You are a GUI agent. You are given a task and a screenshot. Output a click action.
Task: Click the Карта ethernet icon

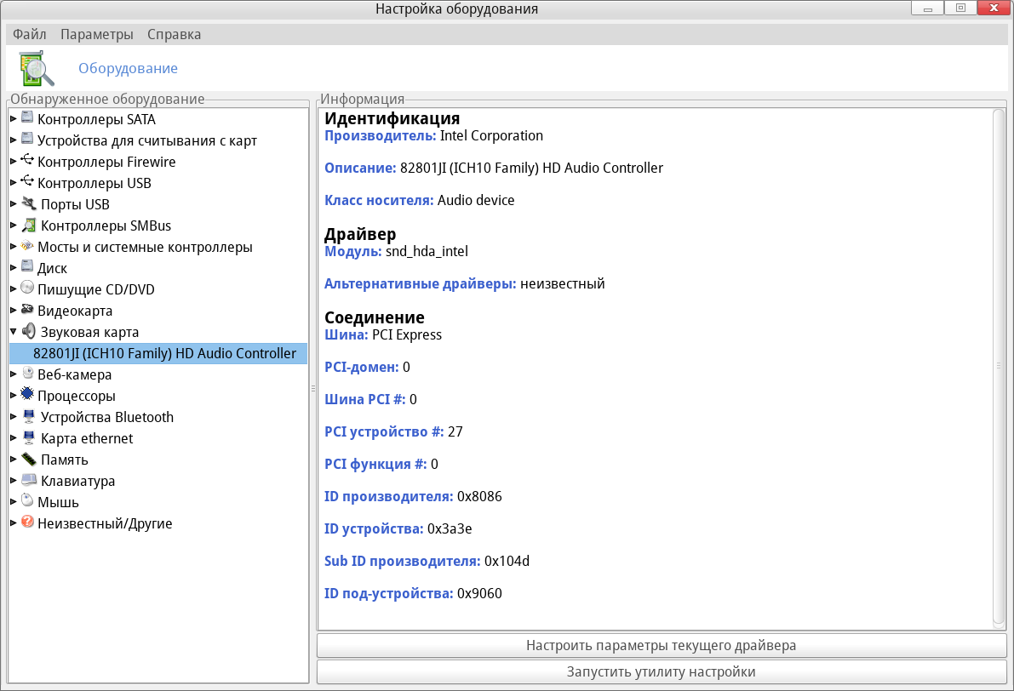click(x=28, y=437)
